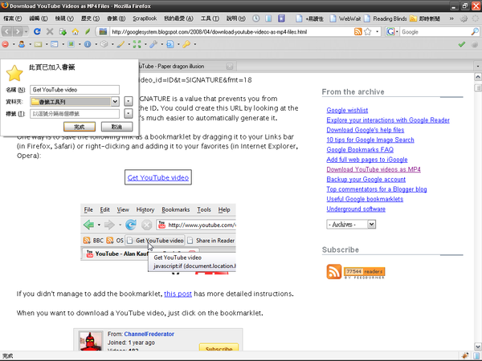
Task: Click the View Source page icon
Action: (170, 44)
